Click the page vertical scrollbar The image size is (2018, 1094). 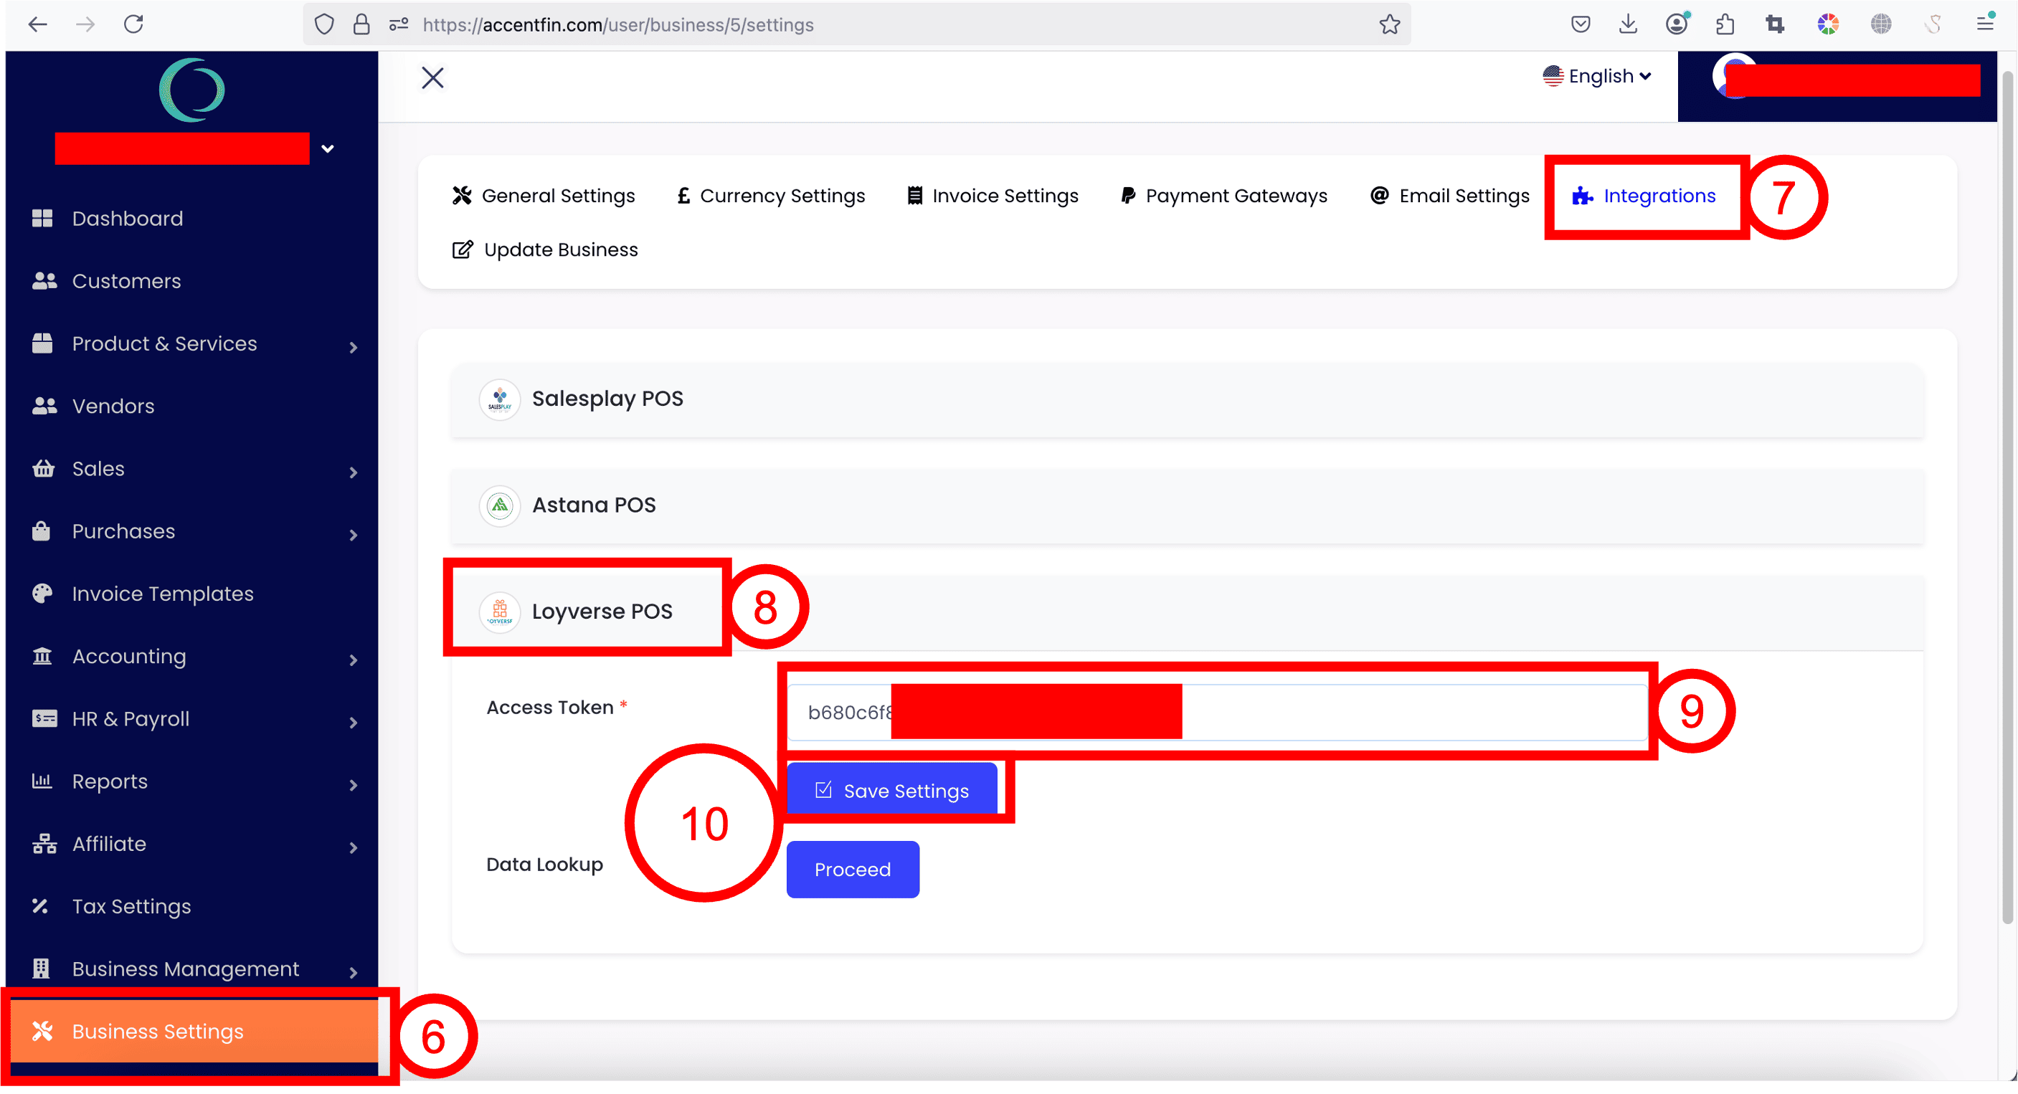(2007, 501)
